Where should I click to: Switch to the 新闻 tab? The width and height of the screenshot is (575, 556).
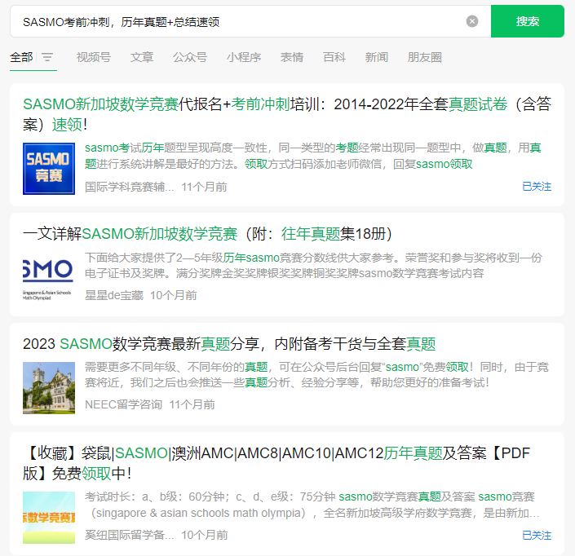pyautogui.click(x=376, y=57)
